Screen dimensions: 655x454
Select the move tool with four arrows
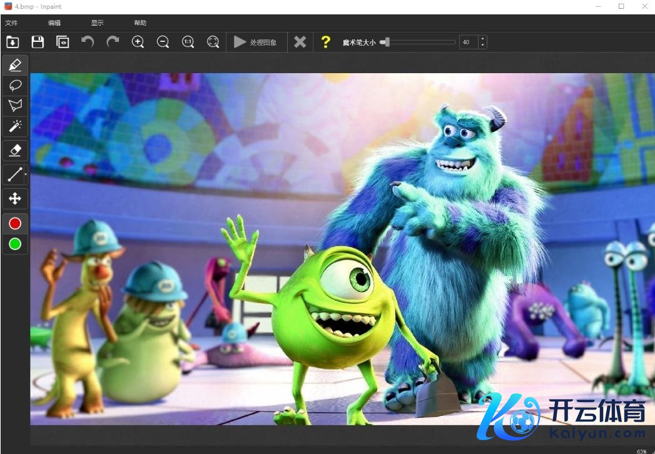(15, 199)
